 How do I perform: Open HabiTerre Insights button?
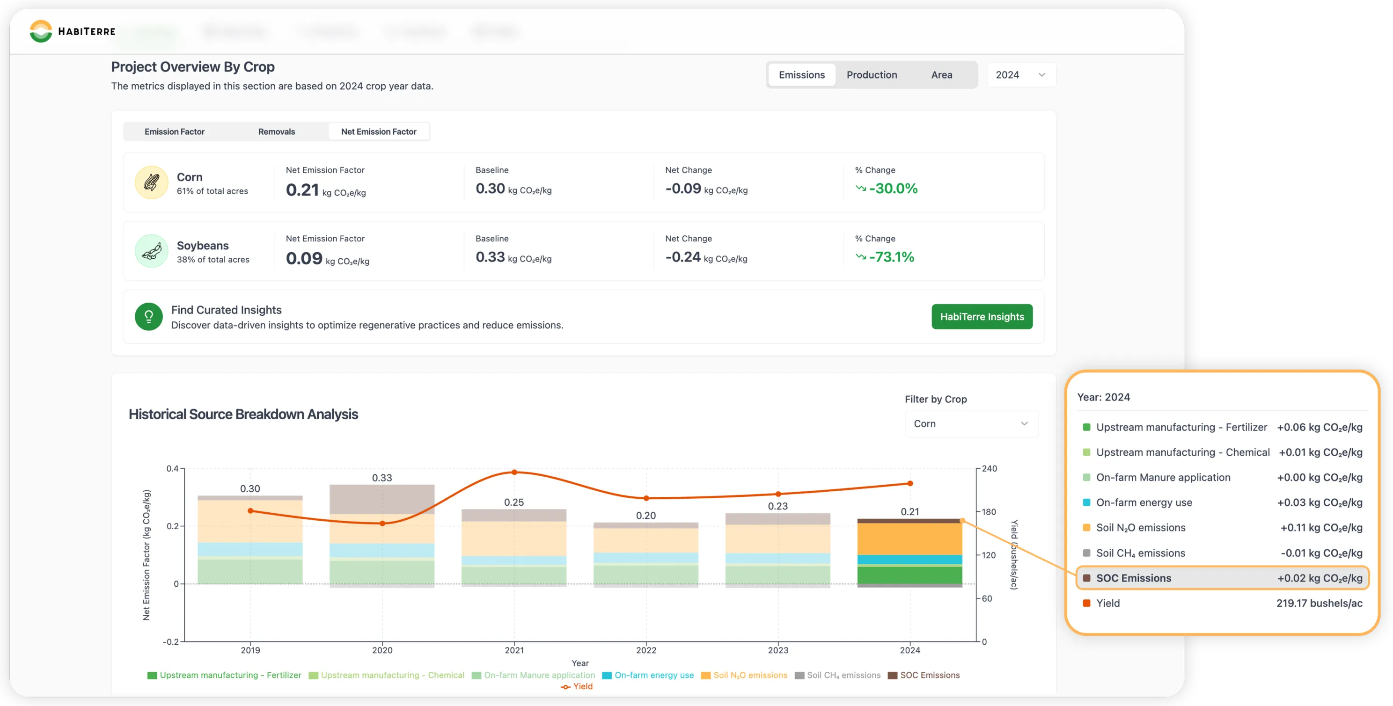[x=982, y=317]
